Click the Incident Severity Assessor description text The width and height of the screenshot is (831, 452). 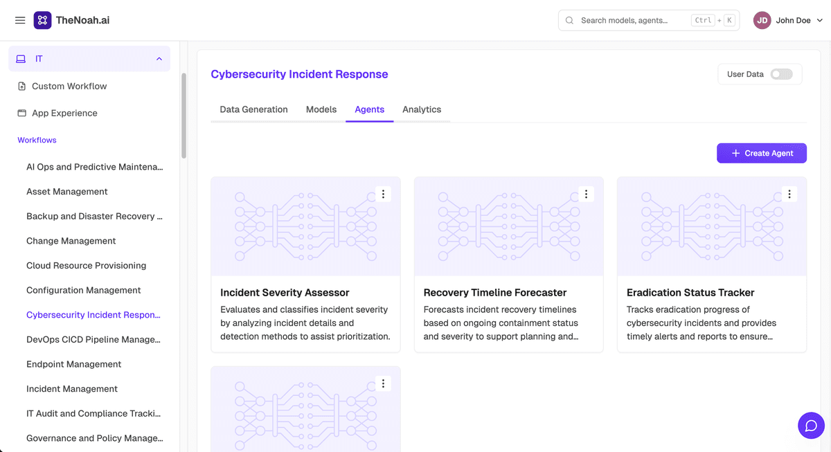[305, 323]
